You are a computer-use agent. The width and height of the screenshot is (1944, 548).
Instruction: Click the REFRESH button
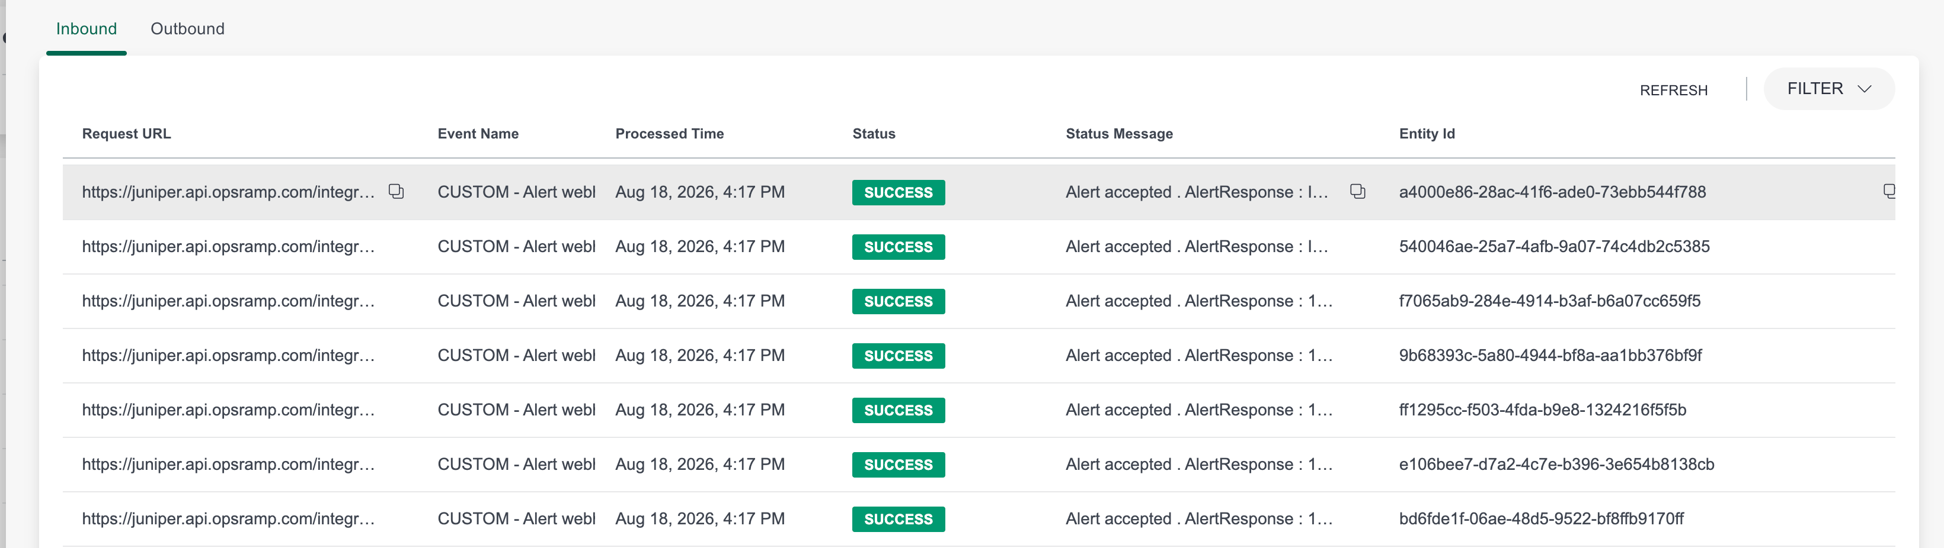(x=1673, y=90)
